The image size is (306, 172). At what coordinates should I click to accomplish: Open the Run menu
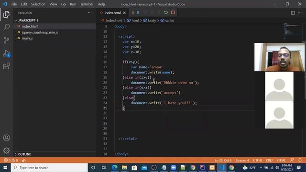(x=73, y=4)
